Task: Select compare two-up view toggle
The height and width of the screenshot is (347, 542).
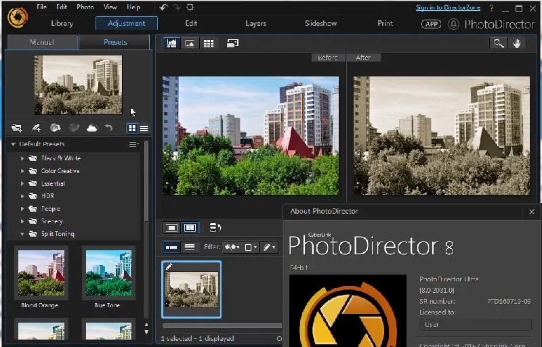Action: (x=190, y=228)
